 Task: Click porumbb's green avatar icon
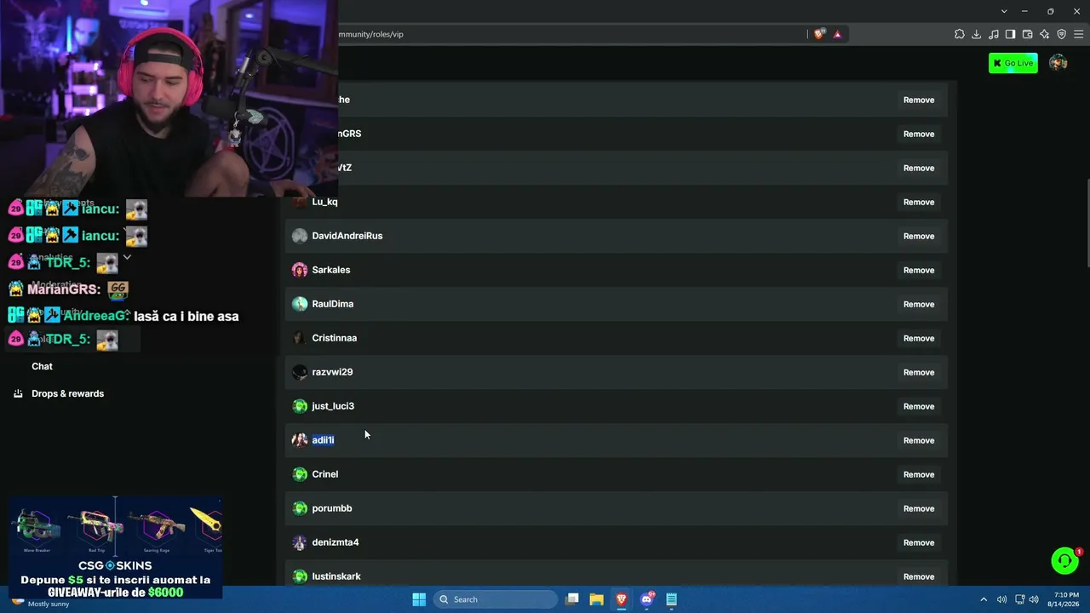(300, 508)
